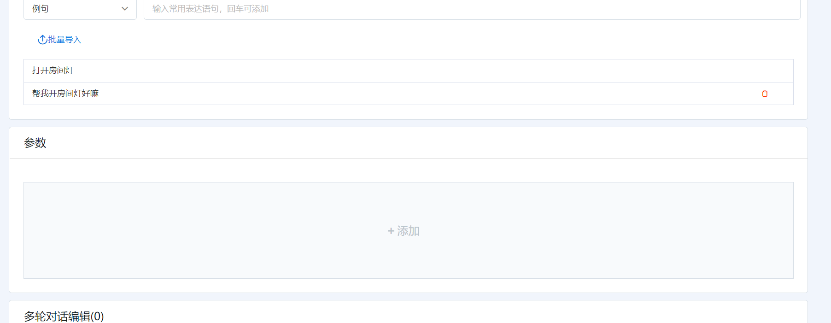Open the 批量导入 batch import link
The height and width of the screenshot is (323, 831).
pos(64,40)
